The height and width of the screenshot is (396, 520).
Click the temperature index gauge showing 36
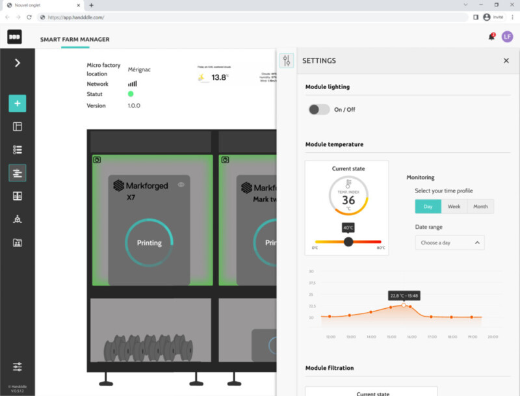pyautogui.click(x=348, y=196)
